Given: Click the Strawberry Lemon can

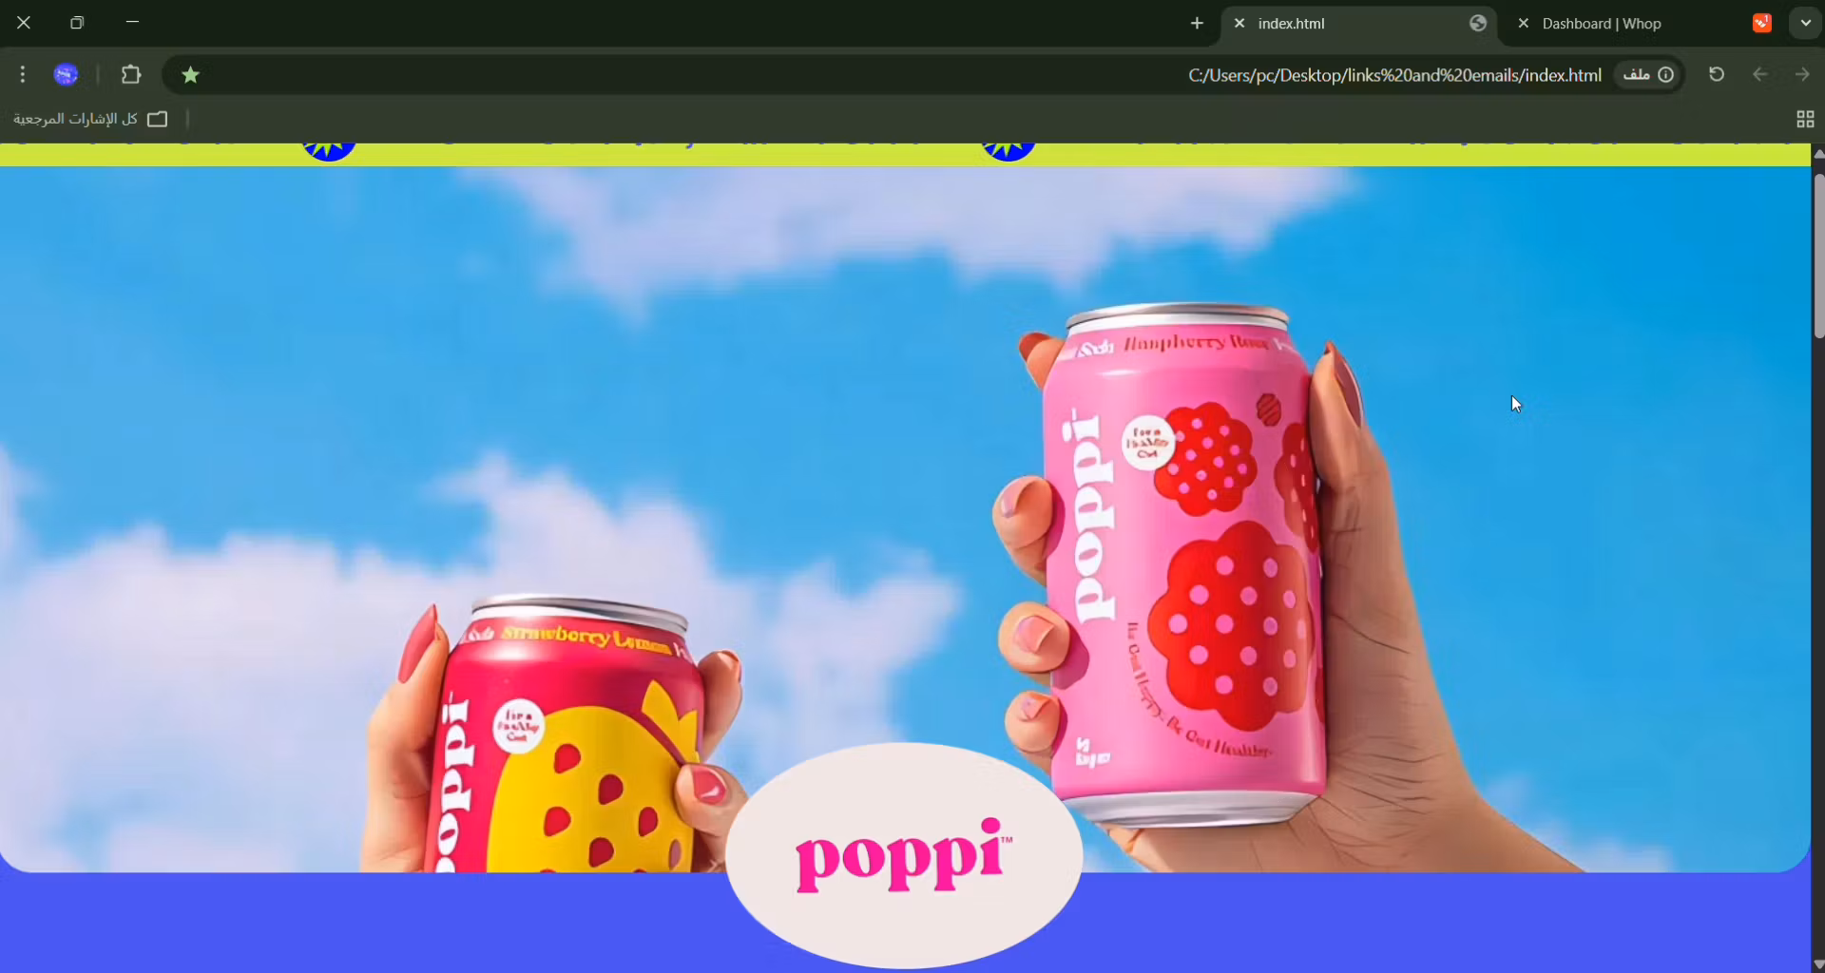Looking at the screenshot, I should [570, 736].
